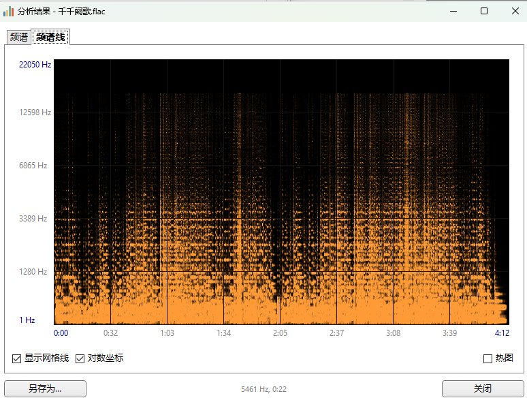The image size is (527, 400).
Task: Click the 22050 Hz frequency axis label
Action: (35, 65)
